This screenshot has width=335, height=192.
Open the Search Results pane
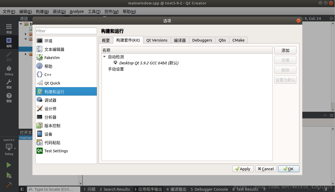coord(115,189)
